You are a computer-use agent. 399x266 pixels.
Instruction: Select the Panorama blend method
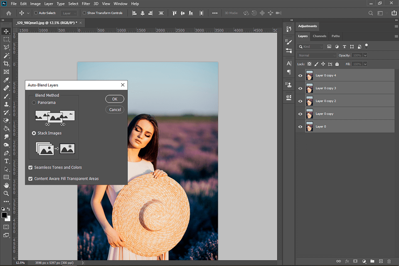pyautogui.click(x=34, y=103)
